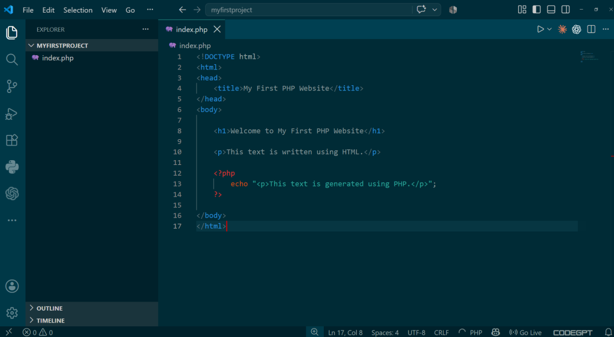
Task: Split the editor to the right
Action: (x=591, y=29)
